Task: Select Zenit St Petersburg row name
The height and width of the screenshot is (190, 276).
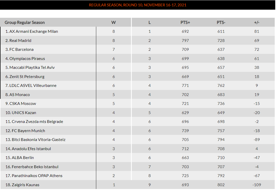Action: 27,77
